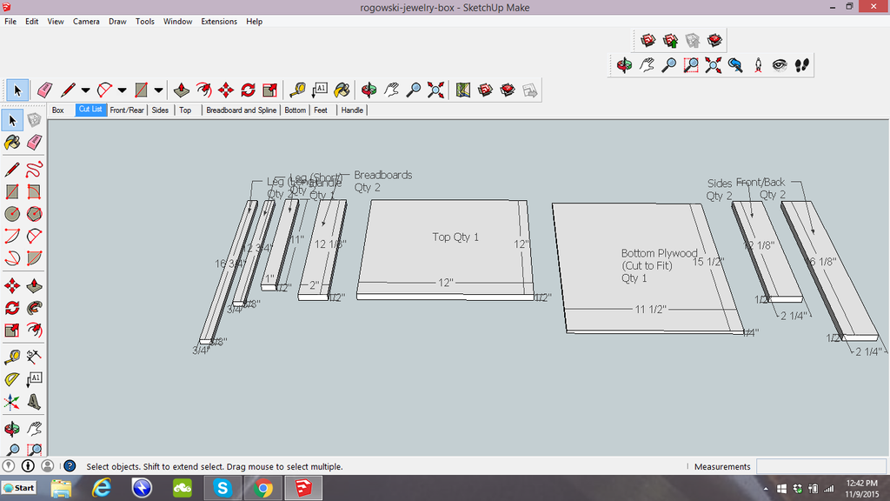Choose the Rotated Rectangle tool
This screenshot has height=501, width=890.
[x=34, y=192]
